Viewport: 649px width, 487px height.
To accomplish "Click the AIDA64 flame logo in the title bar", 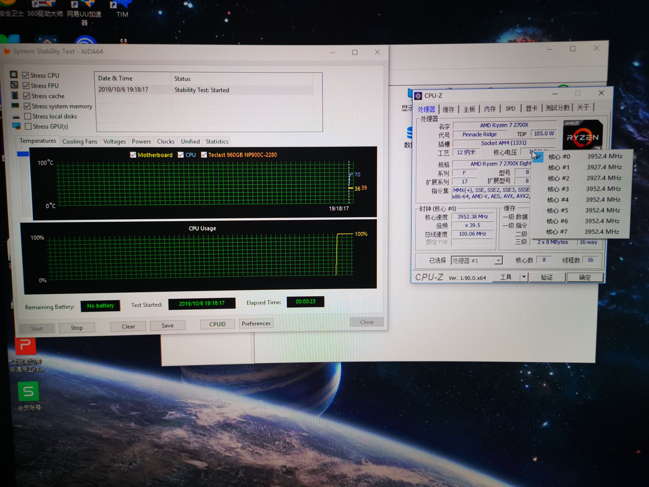I will [x=7, y=51].
